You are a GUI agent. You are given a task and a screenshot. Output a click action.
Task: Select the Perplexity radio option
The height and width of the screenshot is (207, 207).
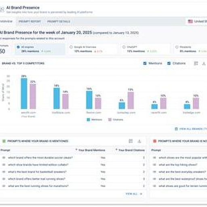click(x=177, y=47)
